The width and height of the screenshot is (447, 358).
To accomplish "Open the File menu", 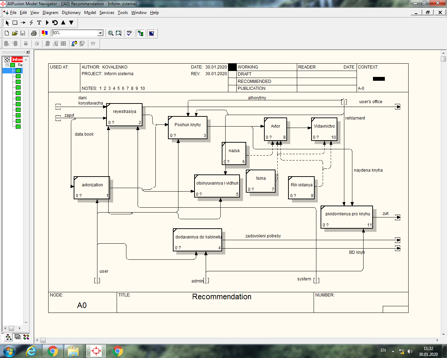I will (13, 13).
